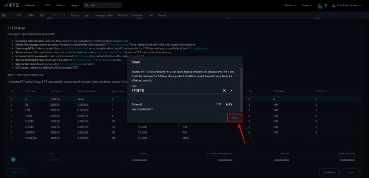Select the Prediction category
Viewport: 369px width, 178px height.
[x=137, y=15]
